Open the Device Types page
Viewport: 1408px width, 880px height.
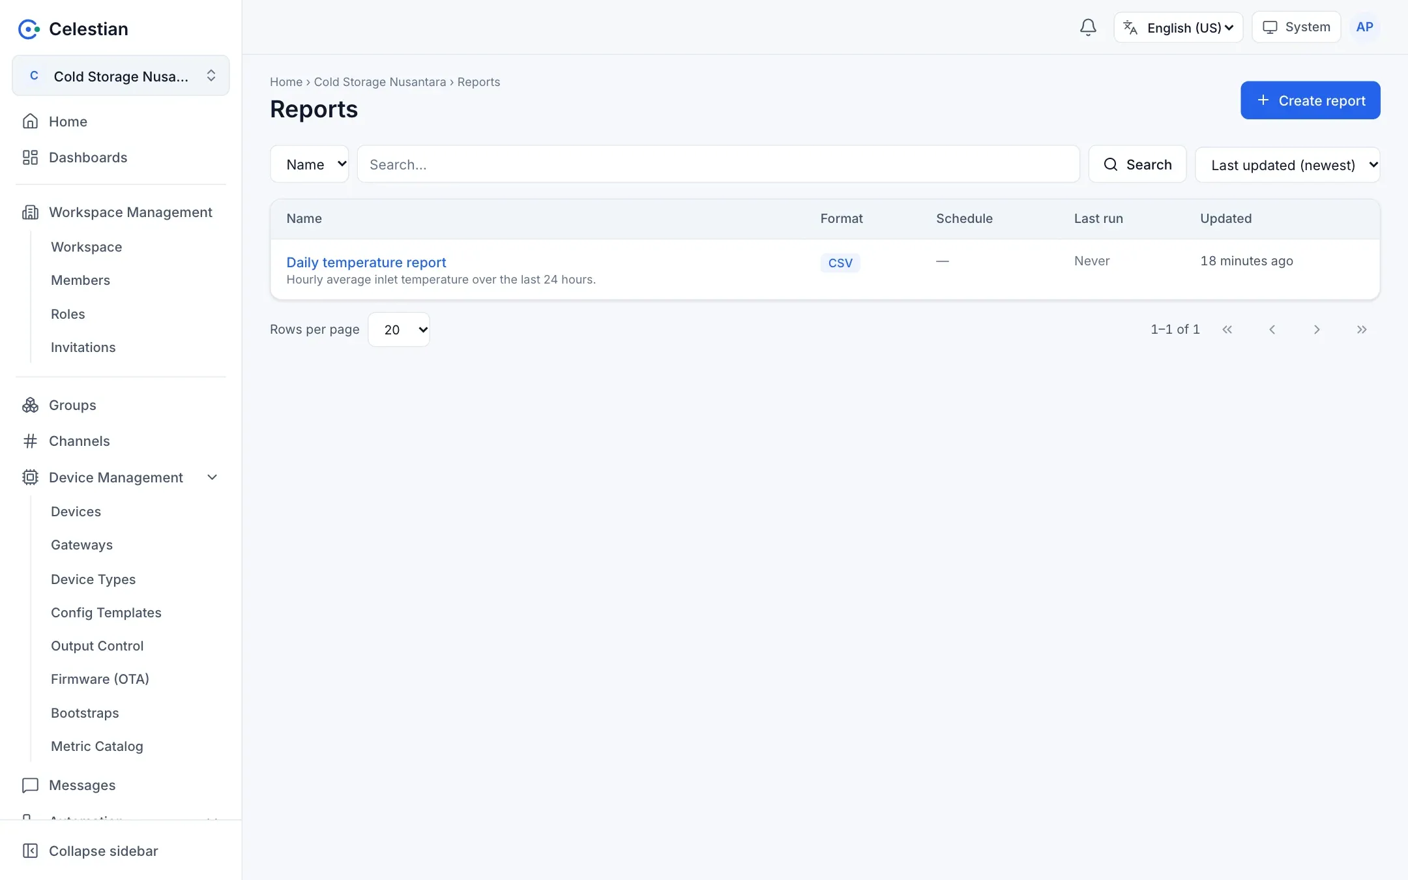[x=93, y=579]
